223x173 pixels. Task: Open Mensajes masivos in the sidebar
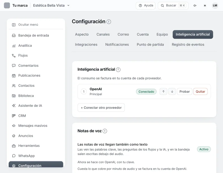pos(36,126)
